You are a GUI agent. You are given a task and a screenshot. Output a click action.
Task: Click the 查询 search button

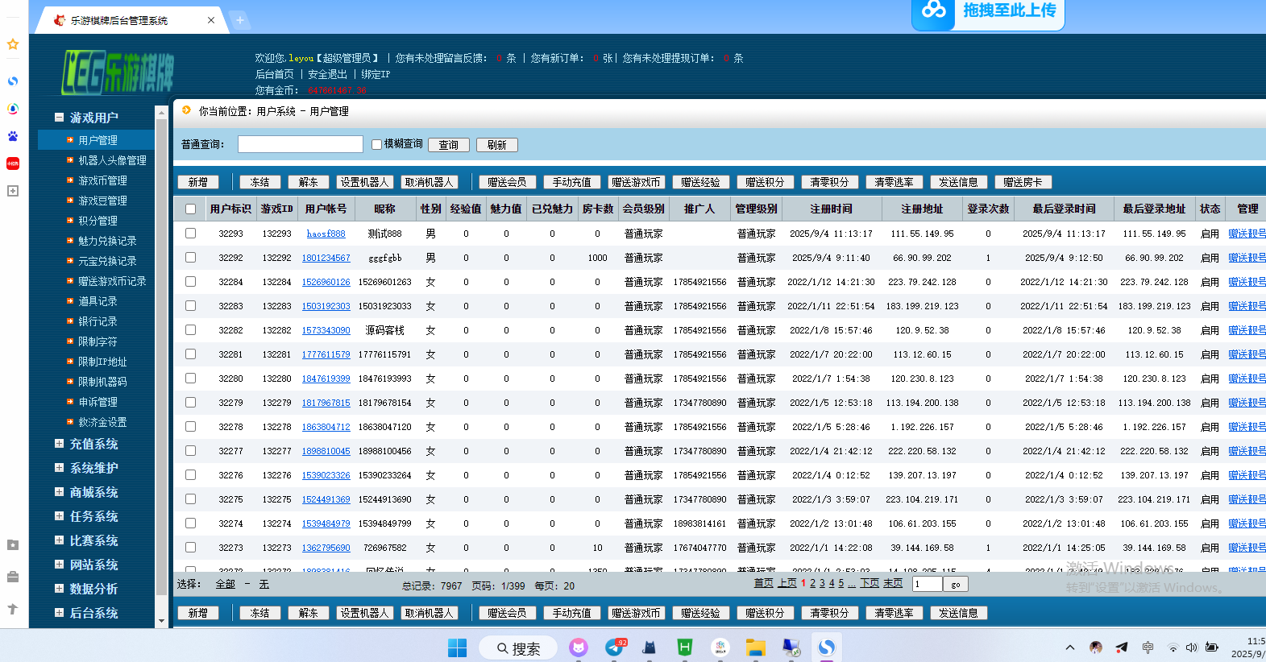point(448,145)
